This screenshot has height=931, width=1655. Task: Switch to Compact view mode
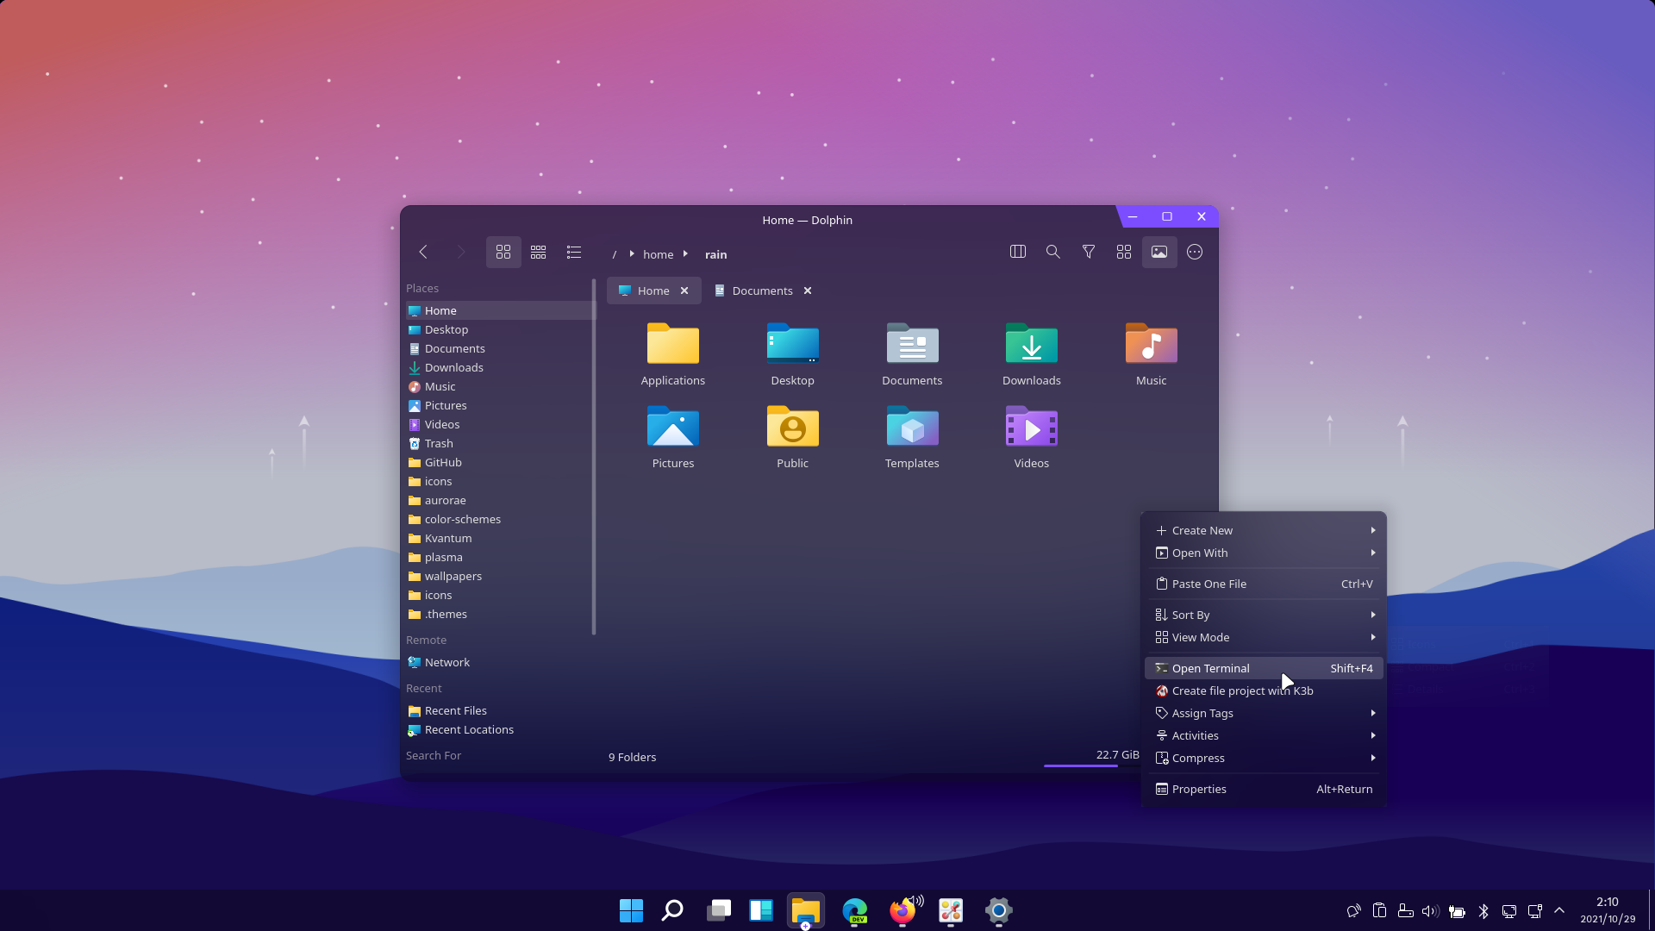point(539,252)
